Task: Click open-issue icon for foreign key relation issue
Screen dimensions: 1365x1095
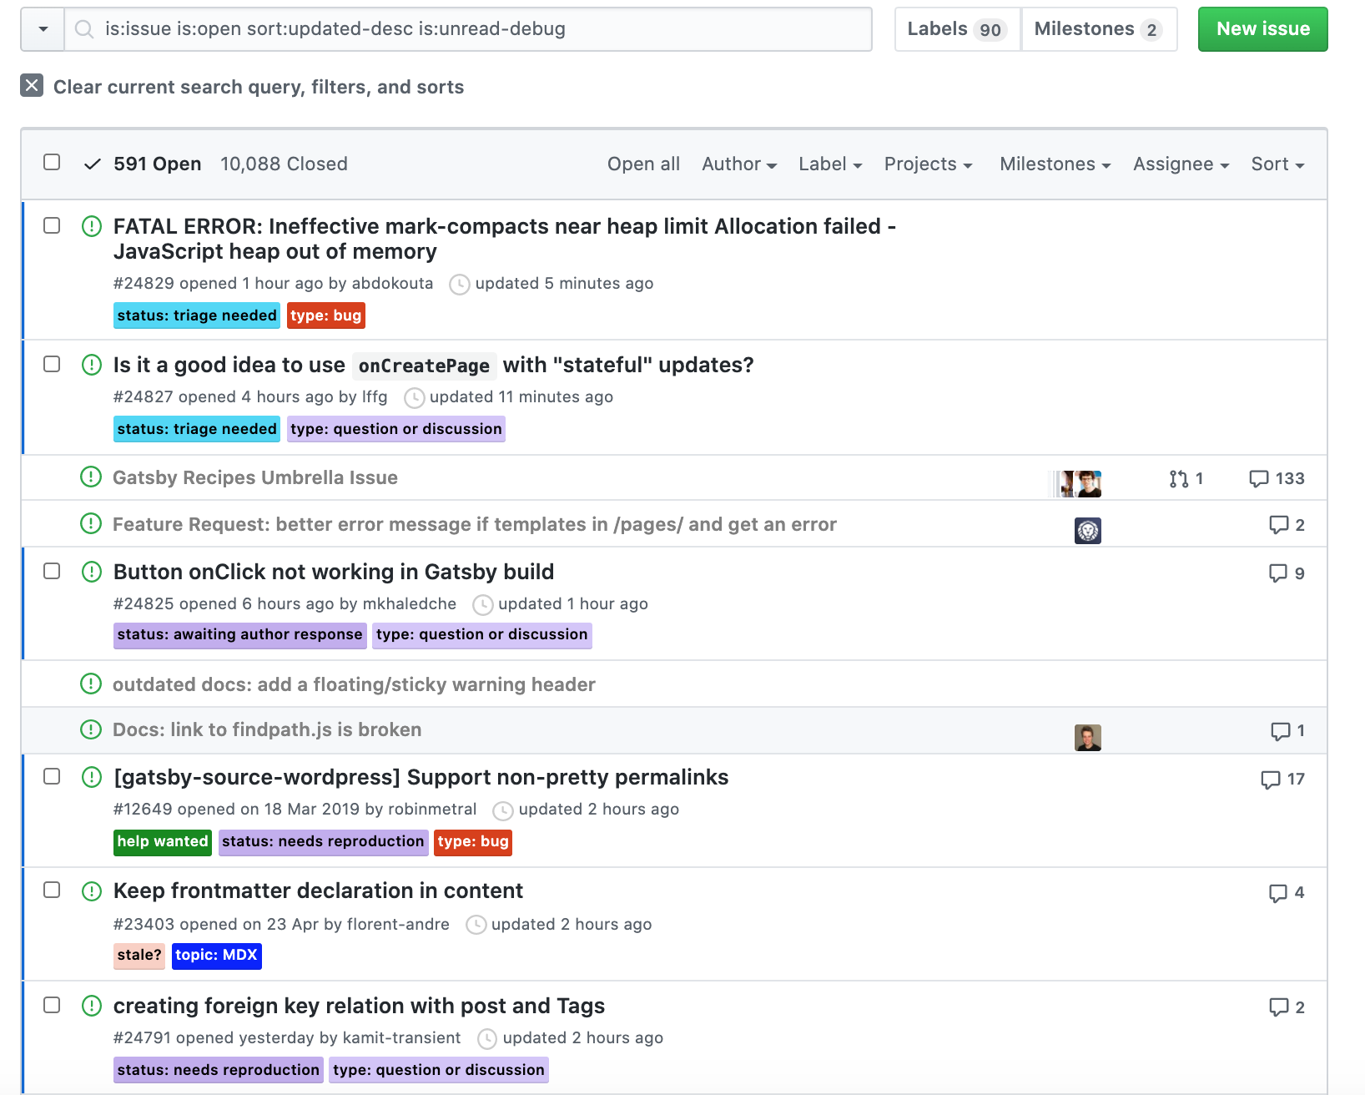Action: coord(92,1006)
